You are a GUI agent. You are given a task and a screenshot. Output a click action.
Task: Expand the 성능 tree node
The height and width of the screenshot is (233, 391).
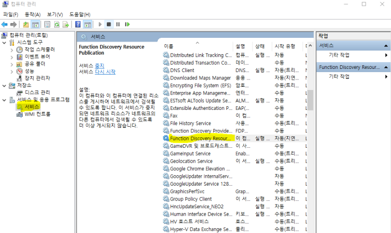click(x=12, y=72)
